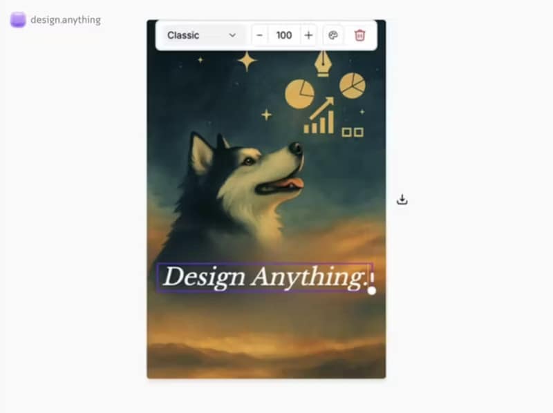Increase text size with the plus button
Screen dimensions: 553x413
308,35
